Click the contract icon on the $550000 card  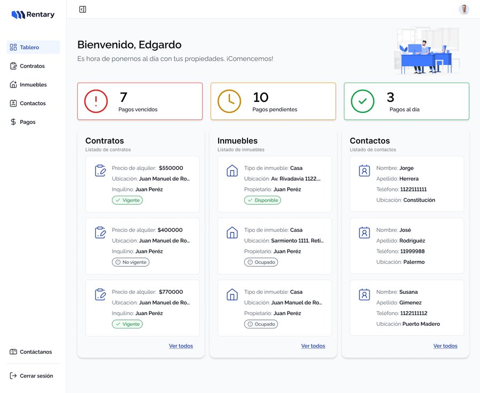pos(100,171)
